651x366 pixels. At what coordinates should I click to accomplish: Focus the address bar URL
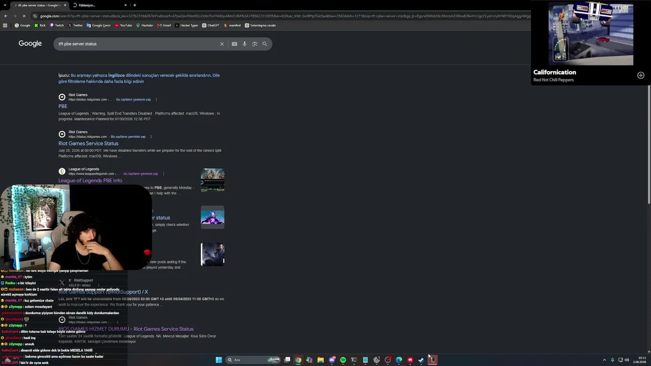coord(285,16)
